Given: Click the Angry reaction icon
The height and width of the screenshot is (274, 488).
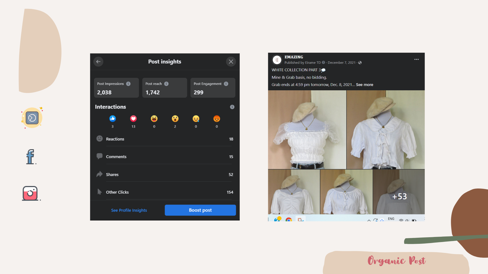Looking at the screenshot, I should pyautogui.click(x=217, y=118).
